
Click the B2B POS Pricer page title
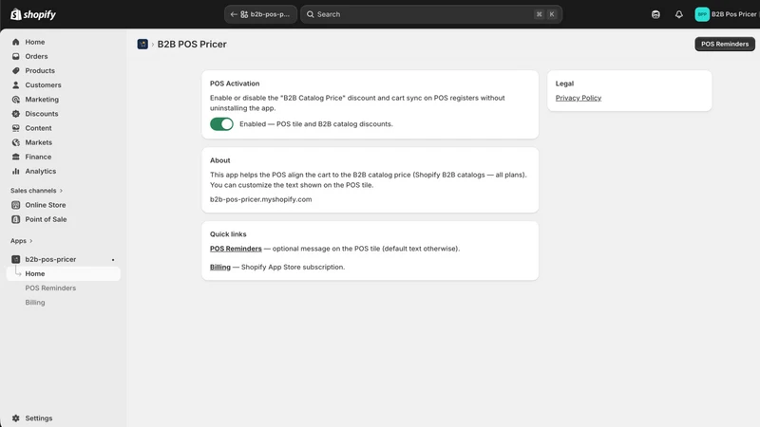tap(192, 44)
